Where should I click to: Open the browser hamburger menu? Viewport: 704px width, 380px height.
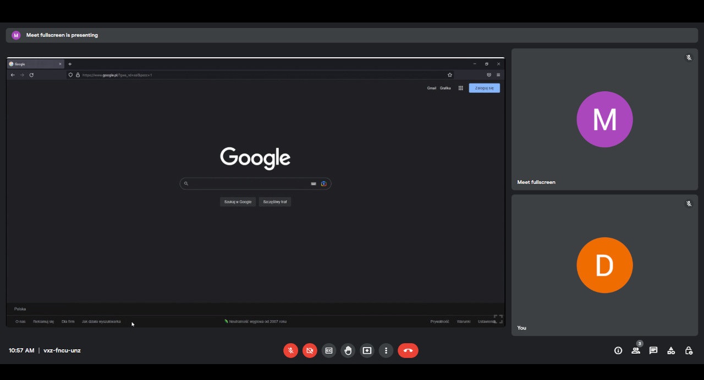(498, 75)
